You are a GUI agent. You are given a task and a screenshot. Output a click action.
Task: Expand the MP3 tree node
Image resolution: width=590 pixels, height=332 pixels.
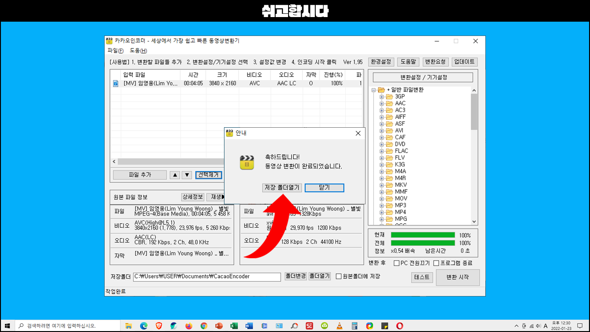click(x=382, y=205)
